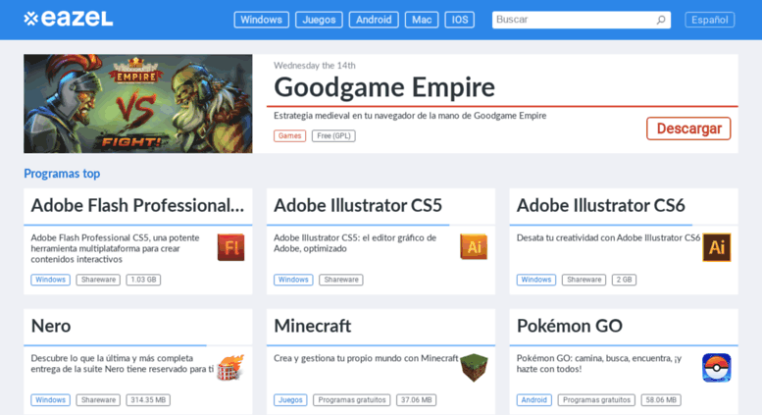The image size is (762, 415).
Task: Click the 58.06 MB size tag
Action: coord(661,400)
